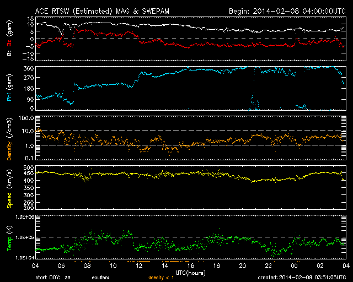This screenshot has height=282, width=353.
Task: Click the '-5' tick on the Bt Bz axis
Action: [x=30, y=46]
